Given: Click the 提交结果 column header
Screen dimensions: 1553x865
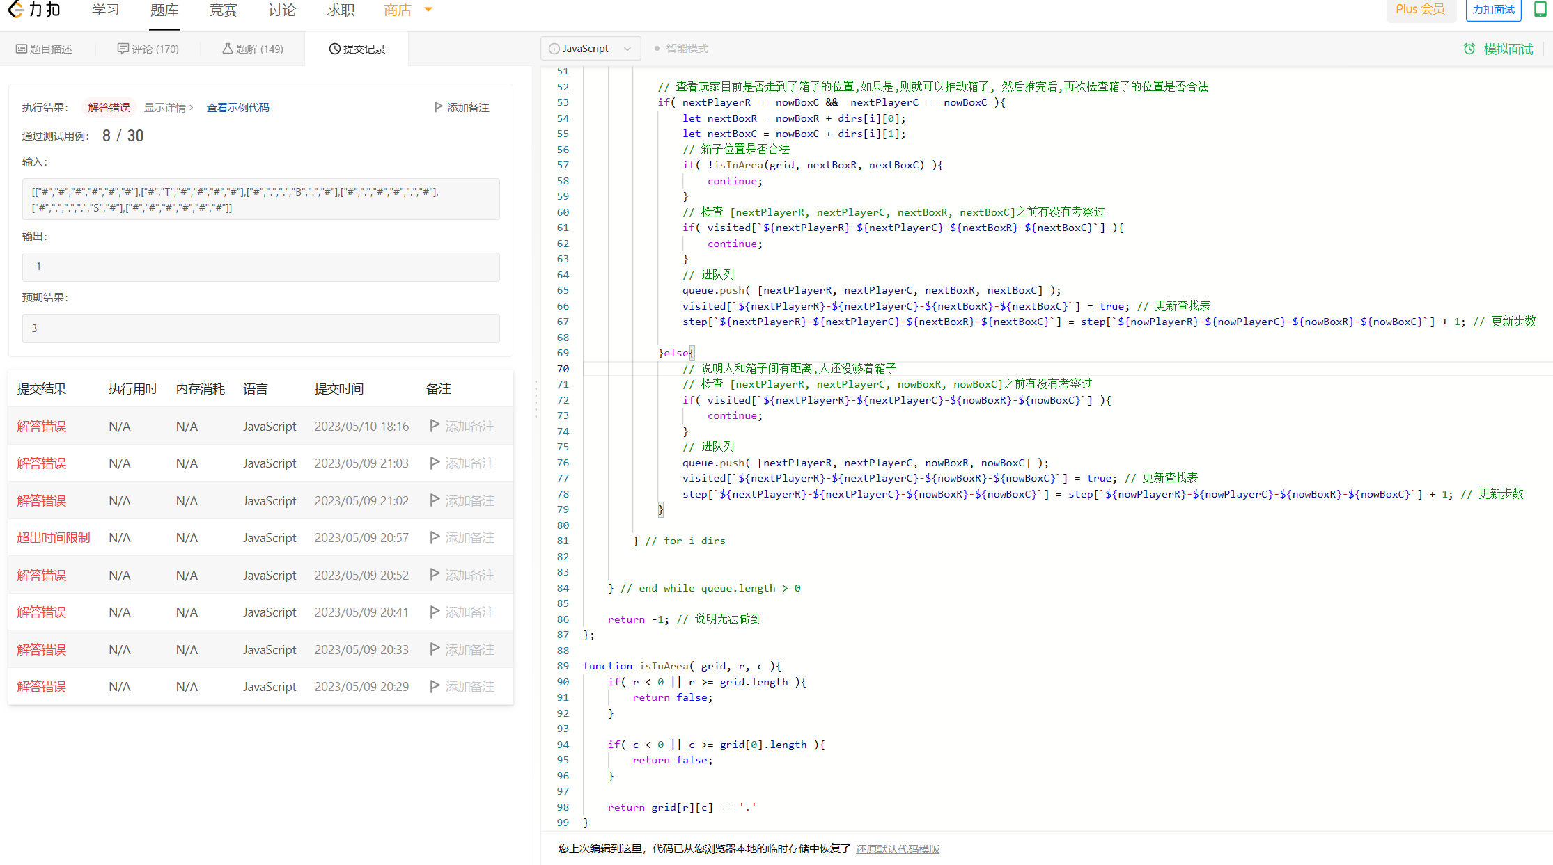Looking at the screenshot, I should click(x=42, y=389).
